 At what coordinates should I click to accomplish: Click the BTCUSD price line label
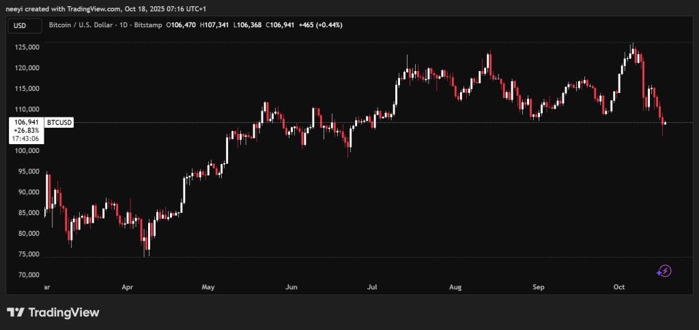[x=59, y=122]
